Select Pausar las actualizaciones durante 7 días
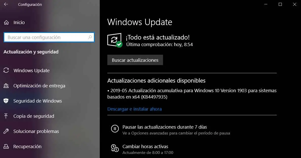 (x=165, y=127)
